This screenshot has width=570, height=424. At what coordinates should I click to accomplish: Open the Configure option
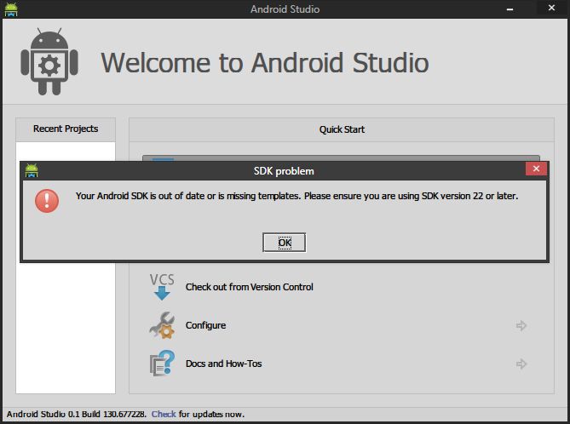tap(205, 325)
